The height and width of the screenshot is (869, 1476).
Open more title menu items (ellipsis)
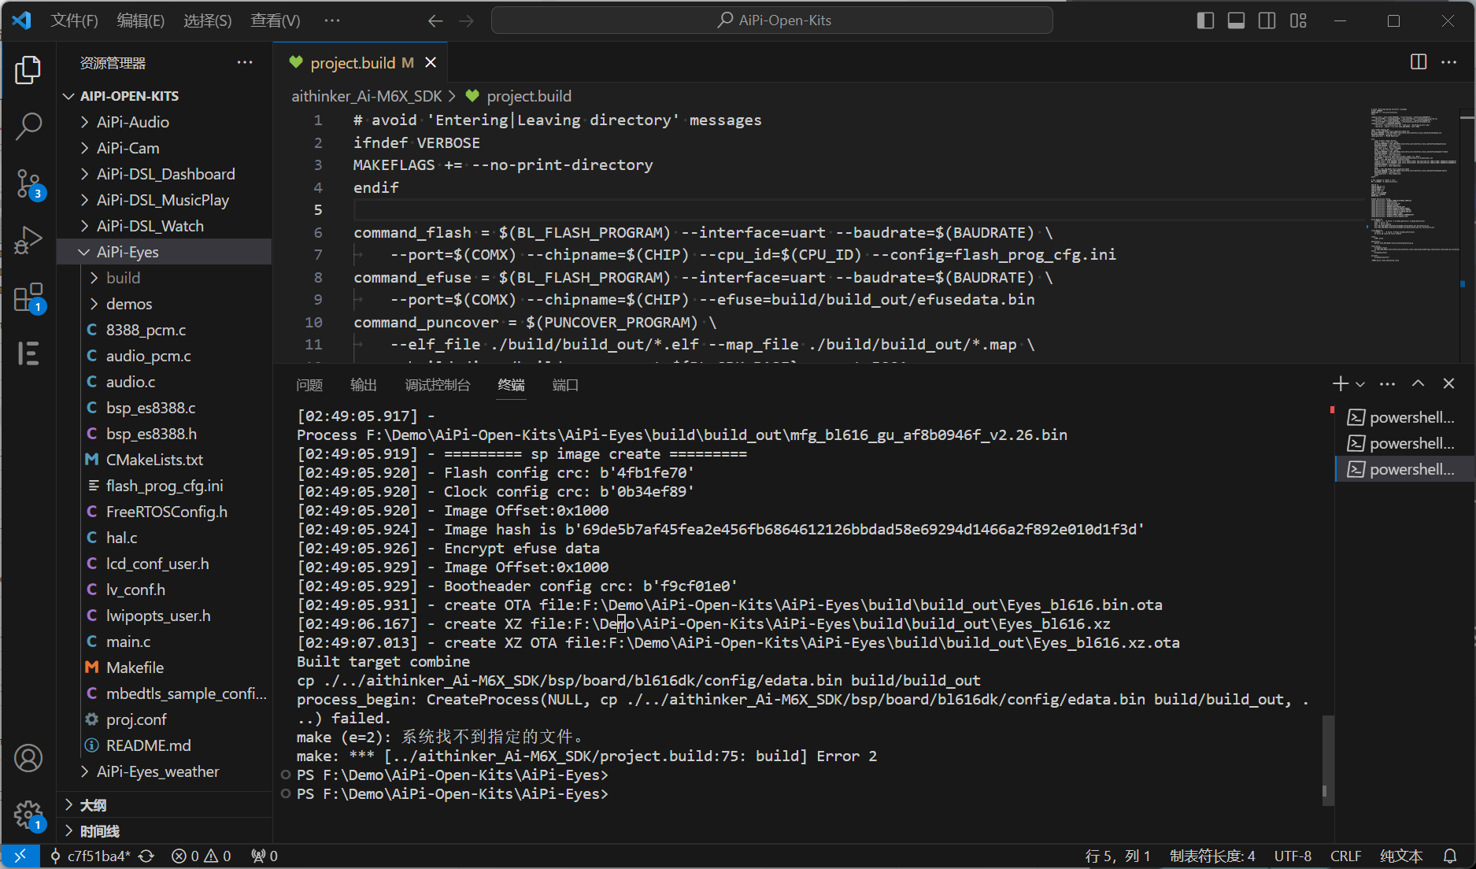tap(332, 21)
